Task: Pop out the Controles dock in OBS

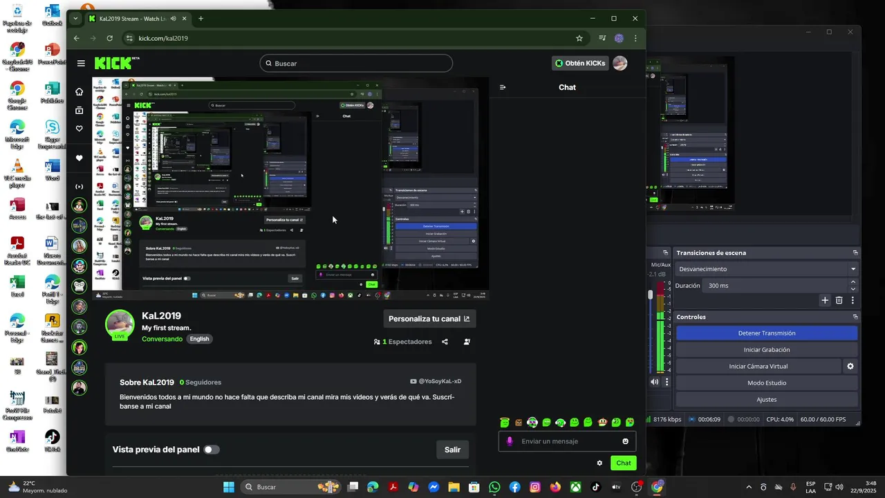Action: (x=855, y=317)
